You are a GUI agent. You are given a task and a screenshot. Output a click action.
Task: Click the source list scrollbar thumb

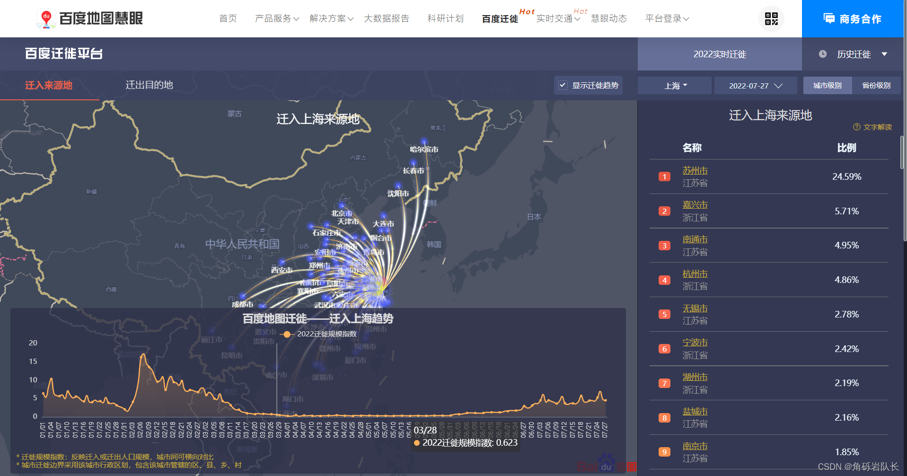(x=903, y=152)
